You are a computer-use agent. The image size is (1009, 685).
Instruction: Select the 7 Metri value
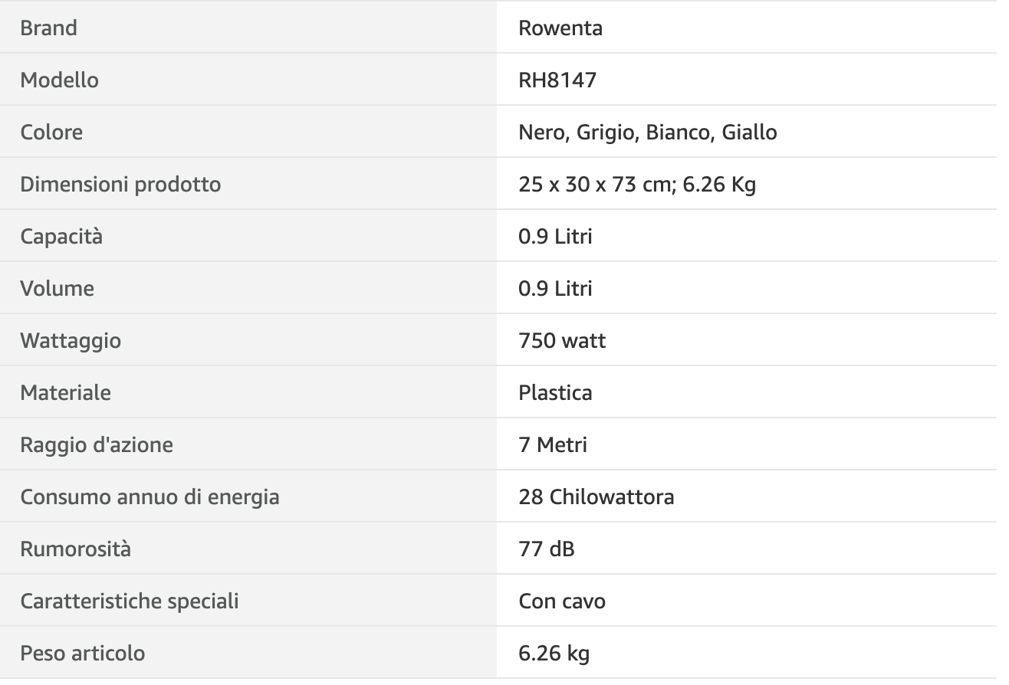click(553, 444)
